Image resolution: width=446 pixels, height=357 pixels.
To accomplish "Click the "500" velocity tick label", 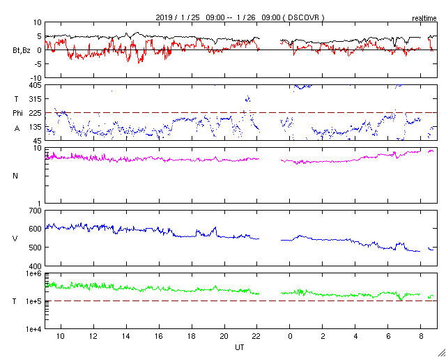I will click(x=36, y=248).
